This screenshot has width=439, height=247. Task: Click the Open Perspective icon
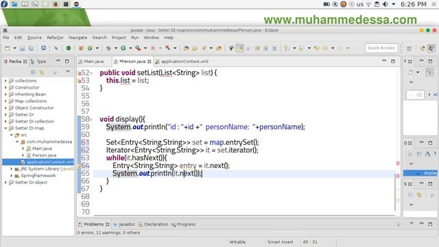click(x=409, y=49)
